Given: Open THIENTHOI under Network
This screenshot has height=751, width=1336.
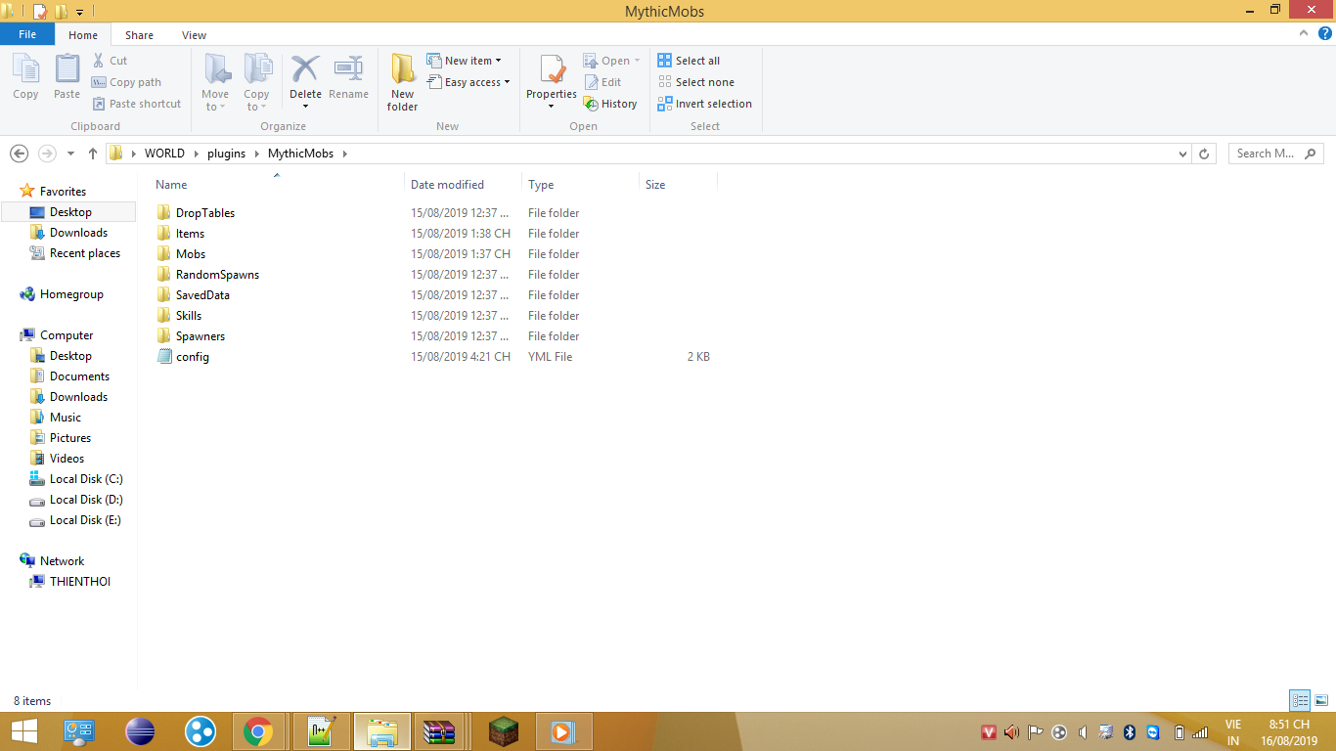Looking at the screenshot, I should point(79,582).
